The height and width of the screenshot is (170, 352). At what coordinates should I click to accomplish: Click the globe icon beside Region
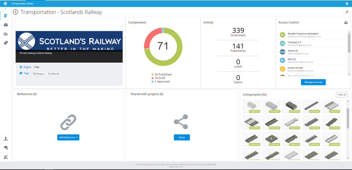click(x=21, y=67)
